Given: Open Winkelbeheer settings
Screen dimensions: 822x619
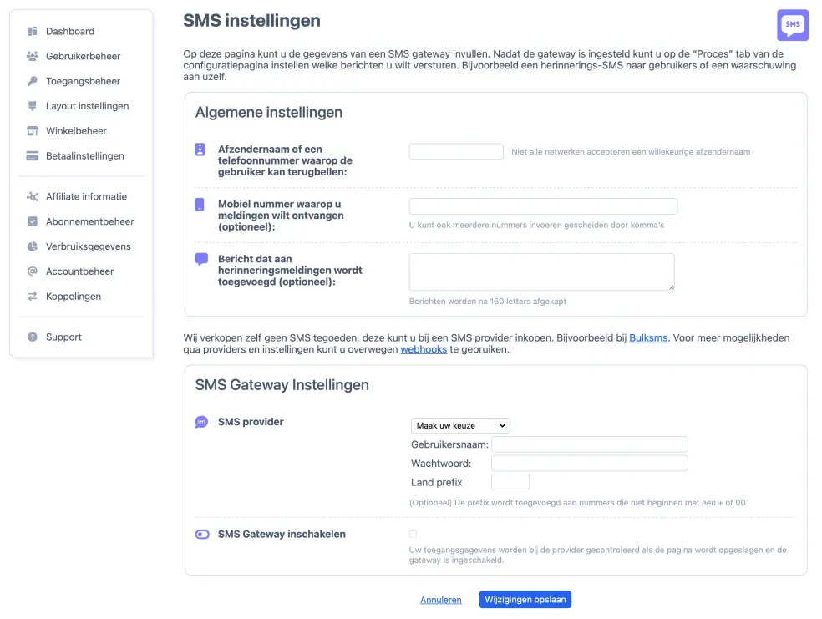Looking at the screenshot, I should click(x=33, y=131).
